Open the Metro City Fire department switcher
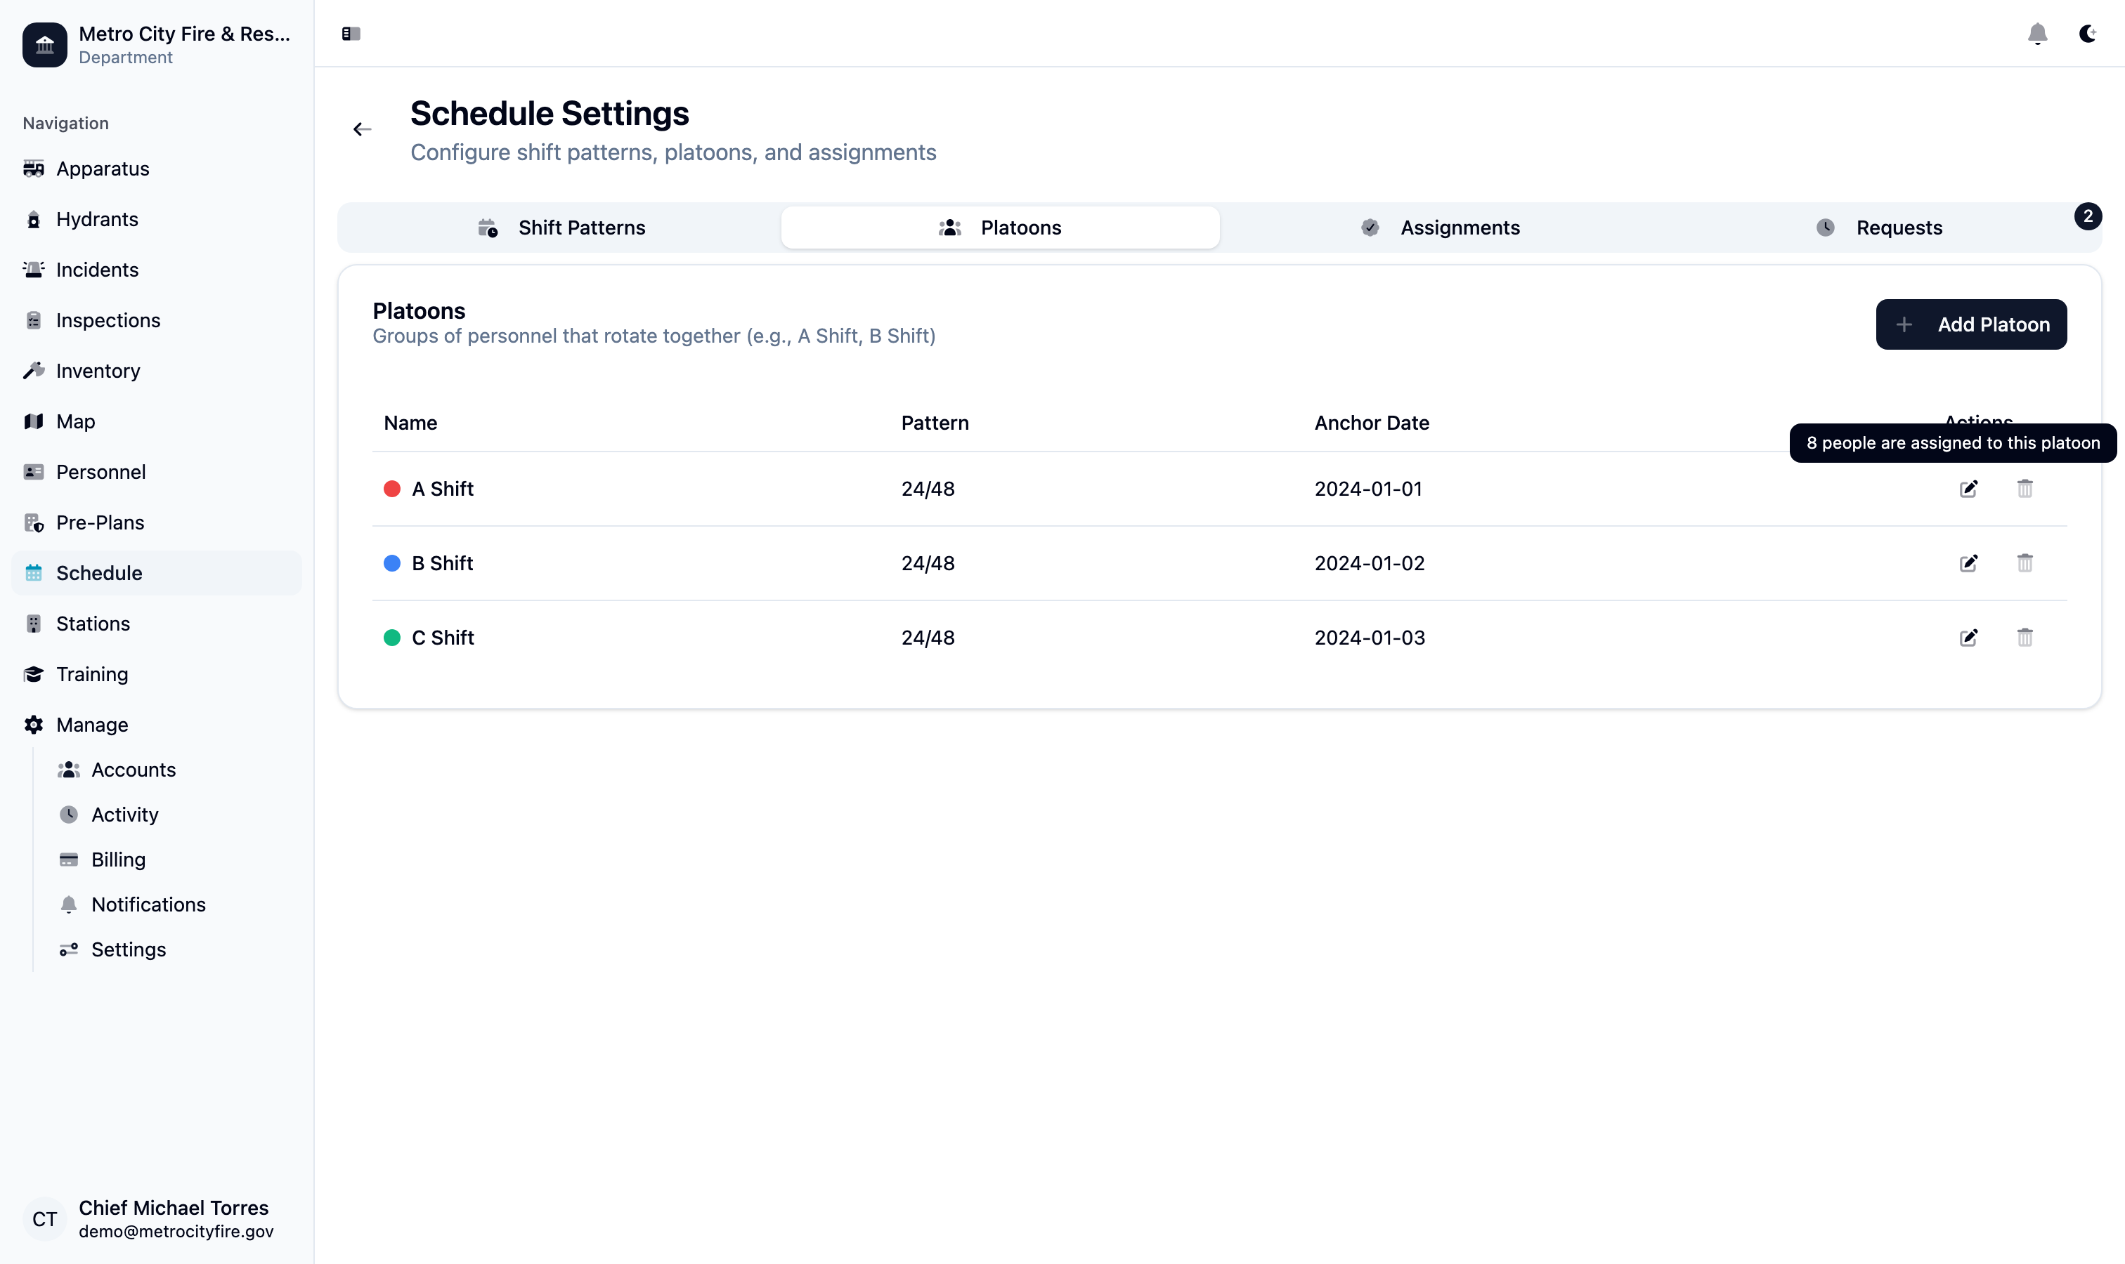This screenshot has height=1264, width=2125. pyautogui.click(x=183, y=44)
